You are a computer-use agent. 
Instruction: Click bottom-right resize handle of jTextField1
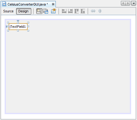tap(28, 31)
